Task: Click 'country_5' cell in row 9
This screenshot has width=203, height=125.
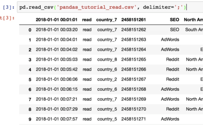Action: 107,119
